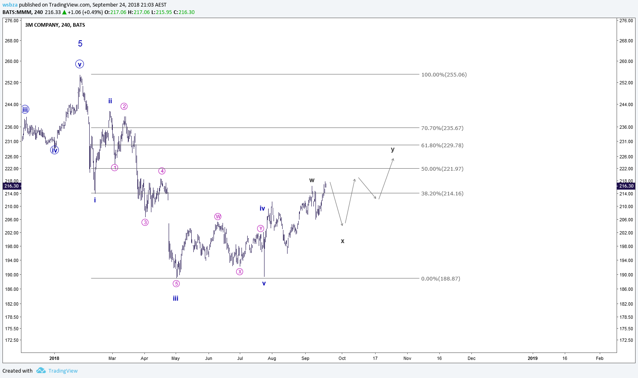
Task: Click the Dec label on time axis
Action: click(x=472, y=358)
